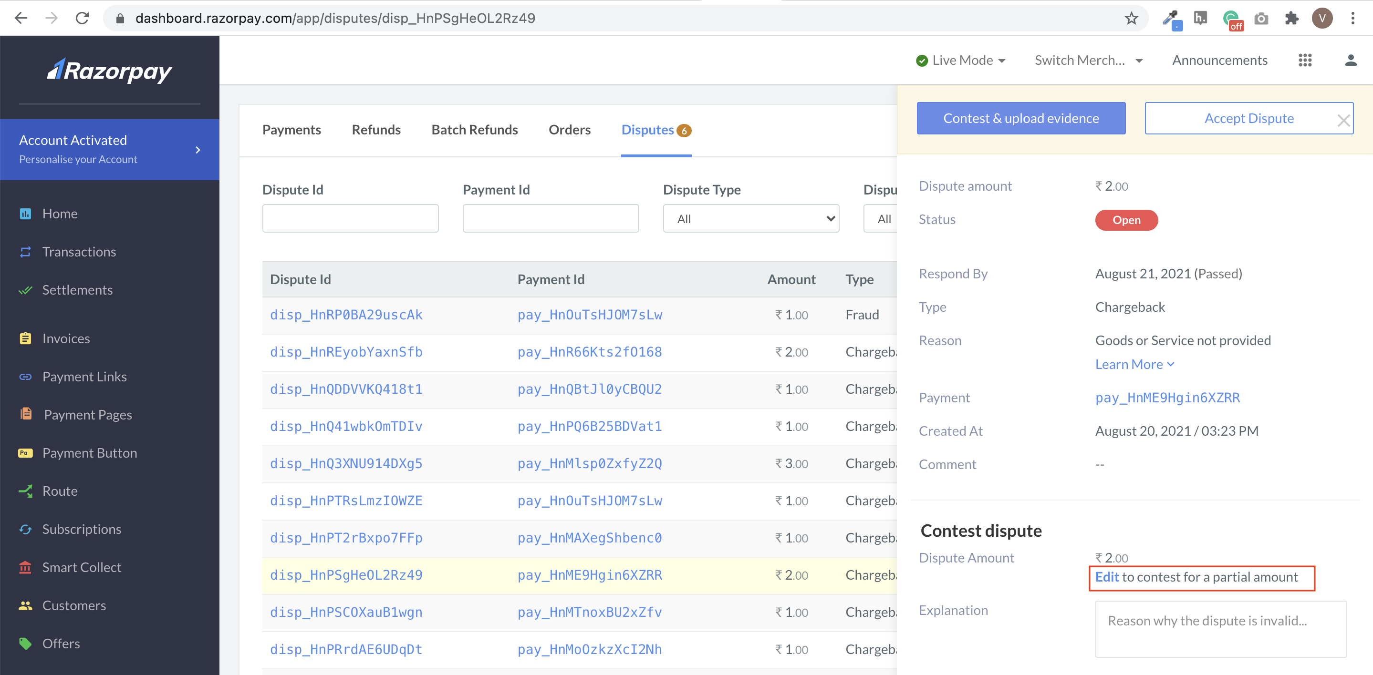Open the Dispute Type All dropdown
The width and height of the screenshot is (1373, 675).
click(750, 218)
